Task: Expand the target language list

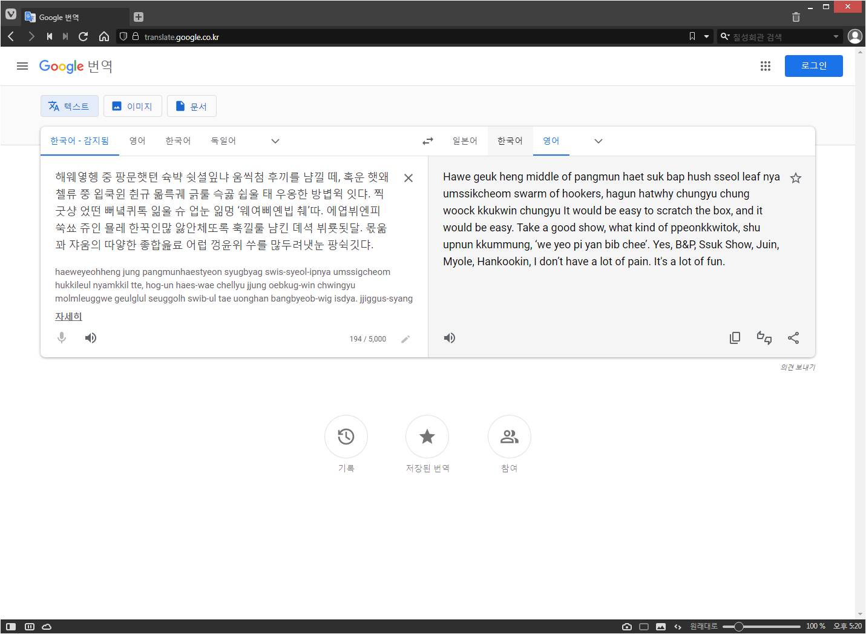Action: point(599,141)
